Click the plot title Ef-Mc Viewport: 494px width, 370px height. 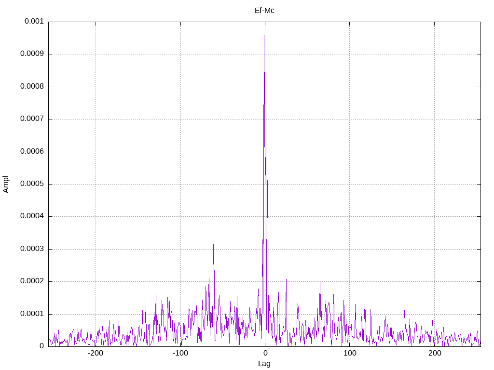point(264,11)
